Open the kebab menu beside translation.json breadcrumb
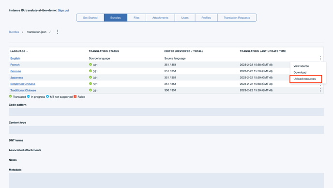 click(x=57, y=32)
